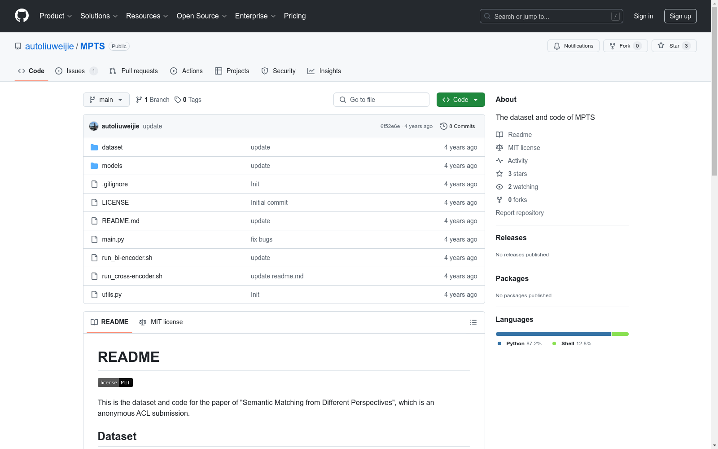Open the MPTS repository link

(x=92, y=46)
